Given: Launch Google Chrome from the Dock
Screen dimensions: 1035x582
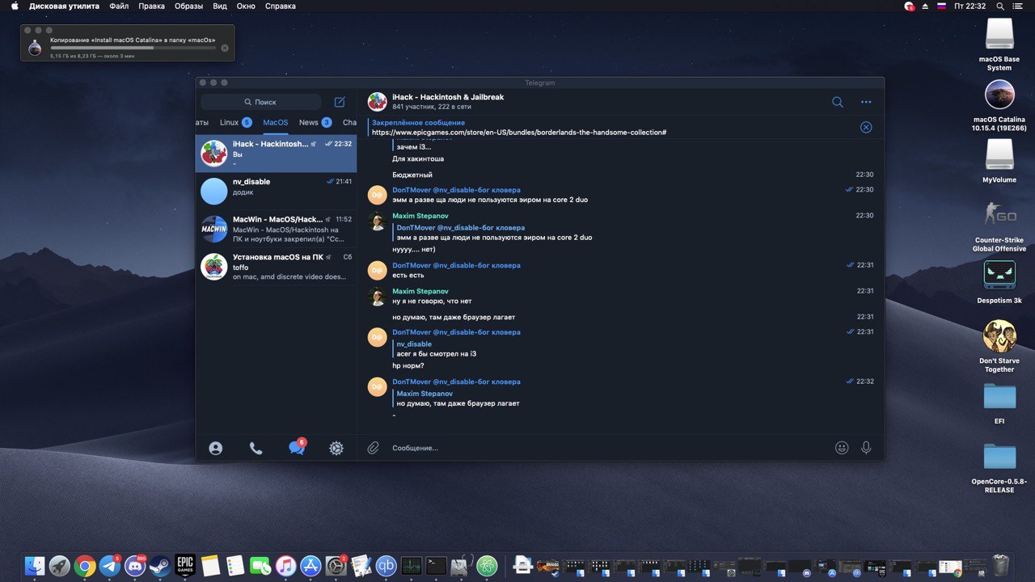Looking at the screenshot, I should (85, 565).
